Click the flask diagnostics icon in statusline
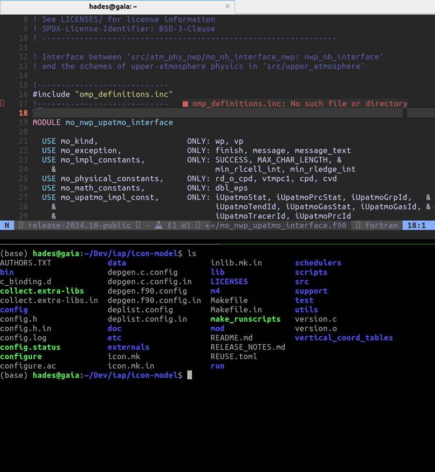Image resolution: width=435 pixels, height=472 pixels. pyautogui.click(x=158, y=225)
